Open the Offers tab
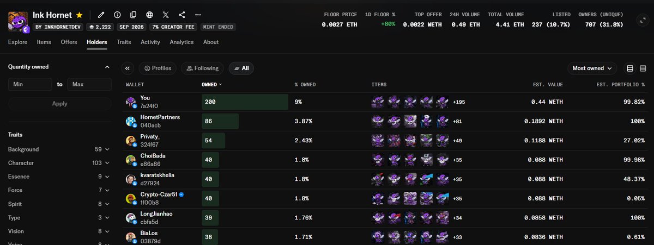The height and width of the screenshot is (245, 654). click(69, 42)
